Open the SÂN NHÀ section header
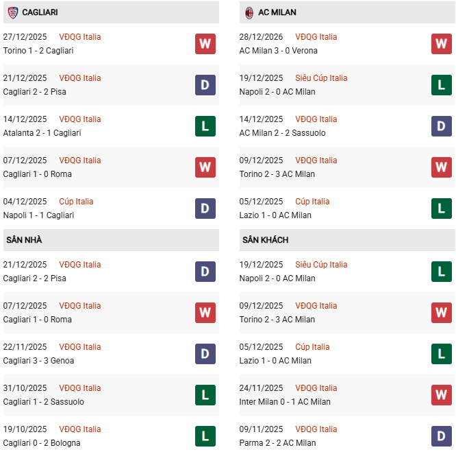This screenshot has width=456, height=452. [24, 240]
